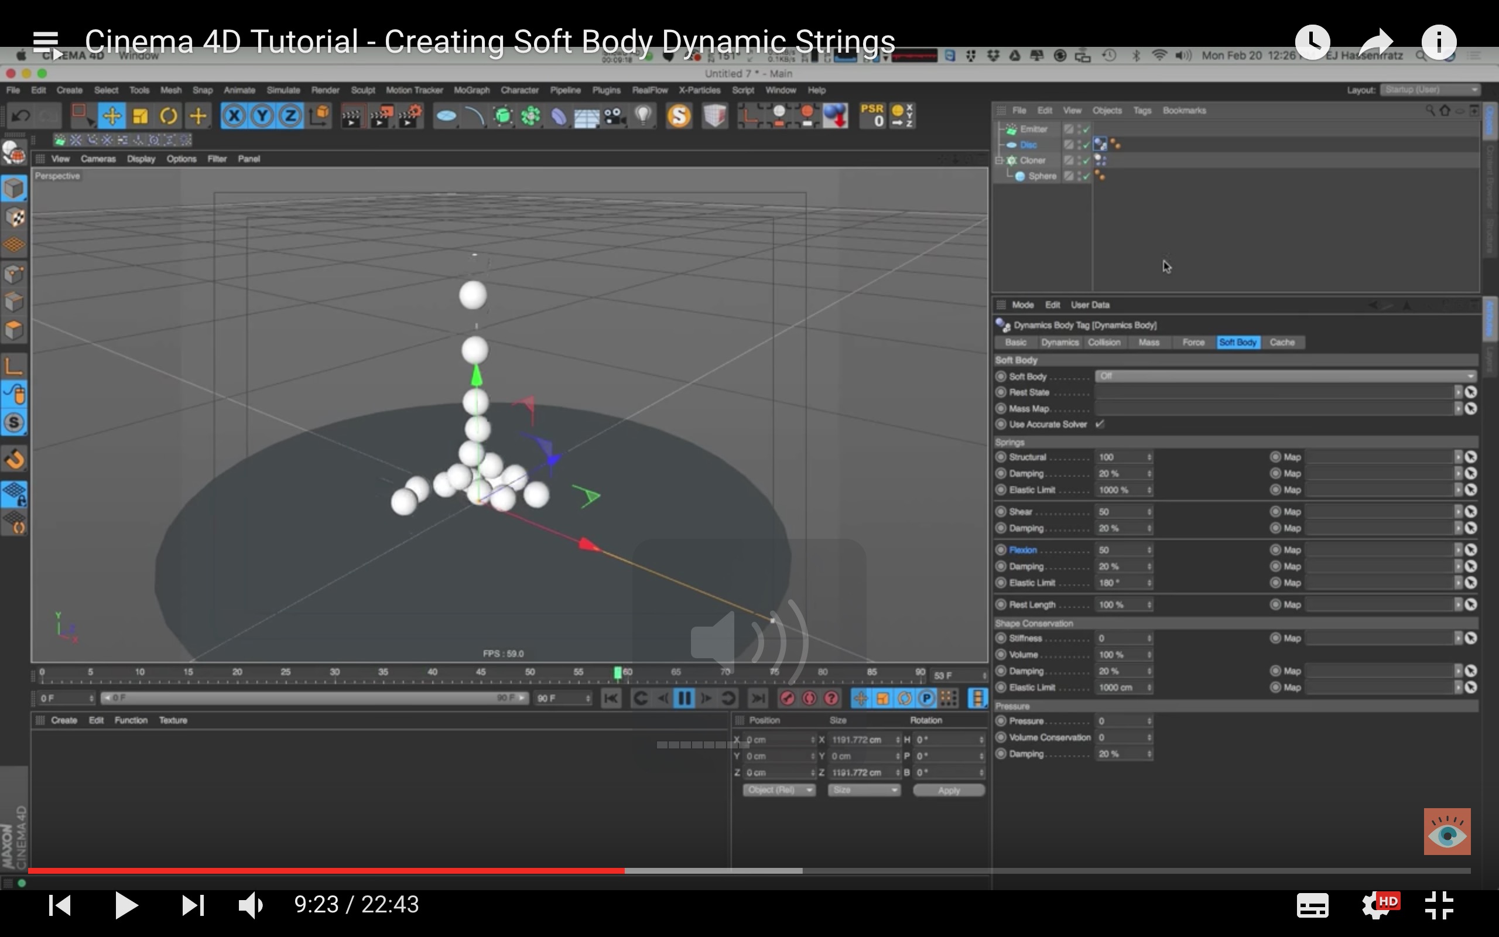1499x937 pixels.
Task: Toggle Parameter keying P icon
Action: [926, 699]
